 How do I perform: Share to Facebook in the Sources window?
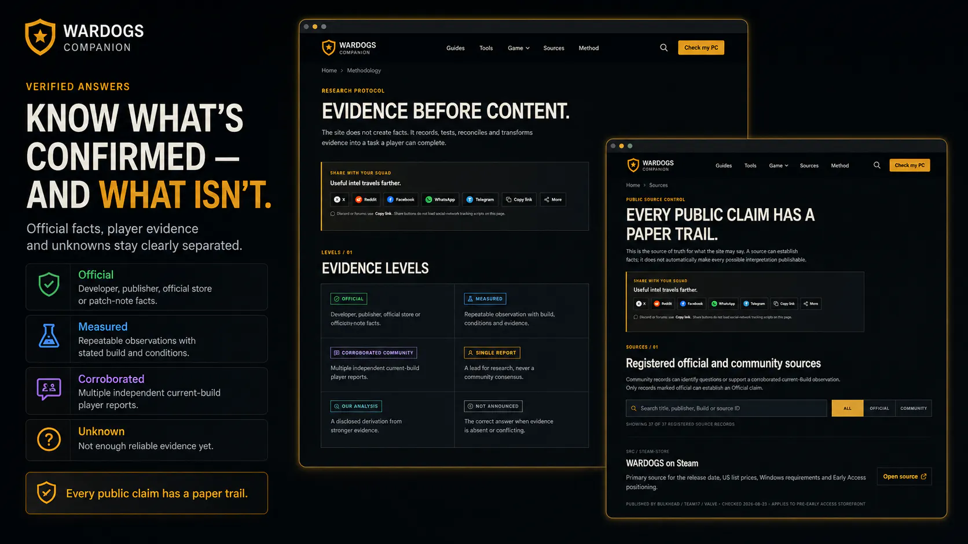(x=691, y=304)
